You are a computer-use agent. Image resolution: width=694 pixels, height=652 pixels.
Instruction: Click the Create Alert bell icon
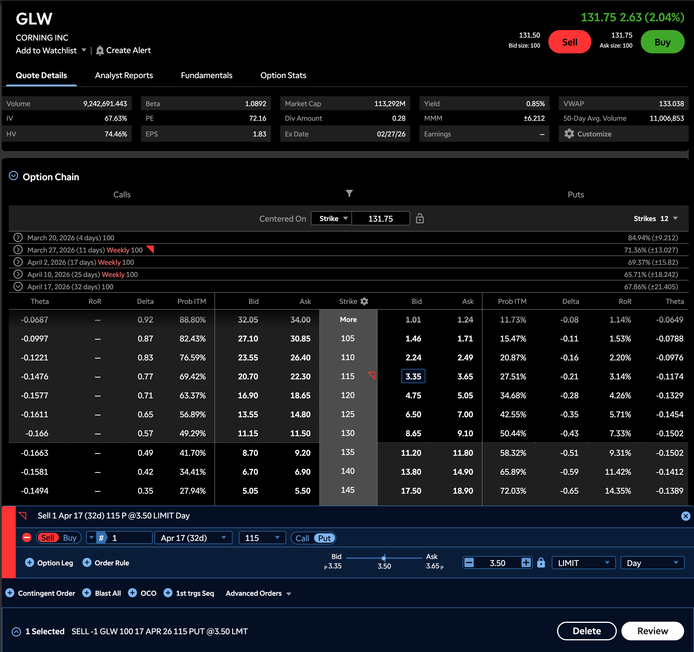(100, 51)
